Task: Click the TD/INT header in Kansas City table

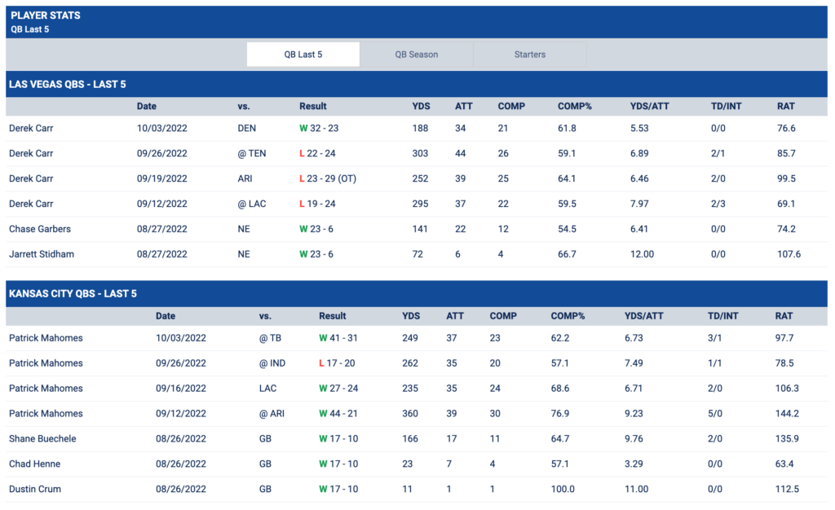Action: 723,316
